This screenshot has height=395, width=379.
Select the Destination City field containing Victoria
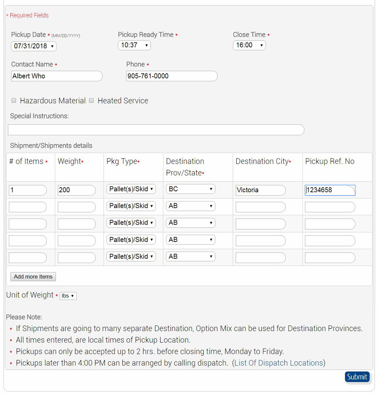261,190
